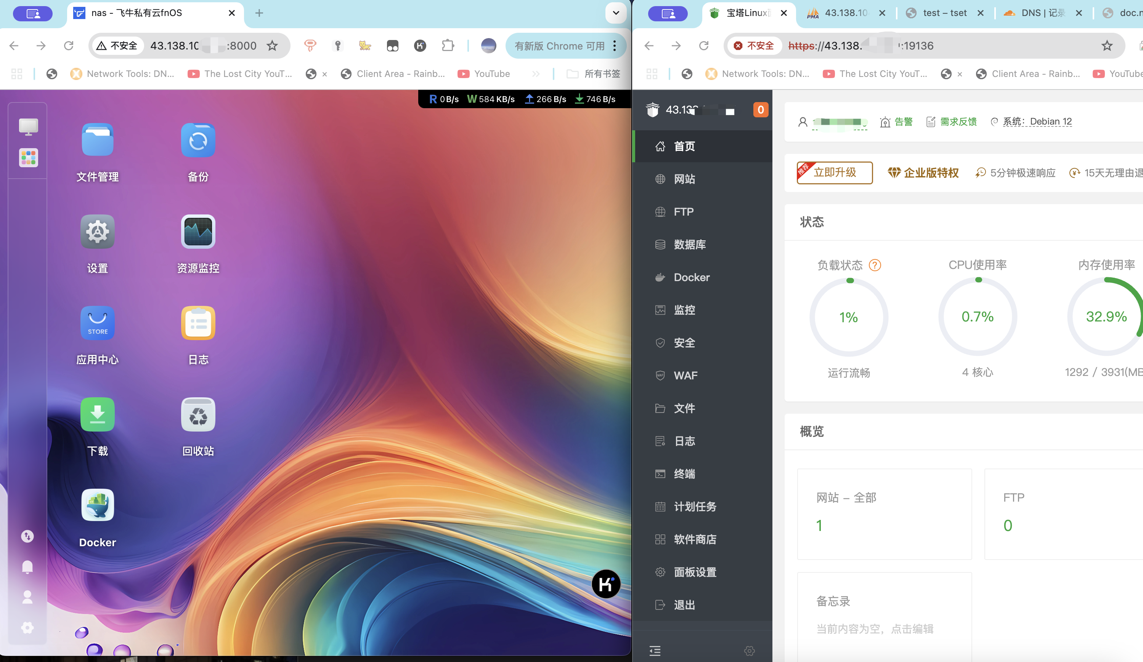Click the 负载状态 help question mark
1143x662 pixels.
pos(875,265)
